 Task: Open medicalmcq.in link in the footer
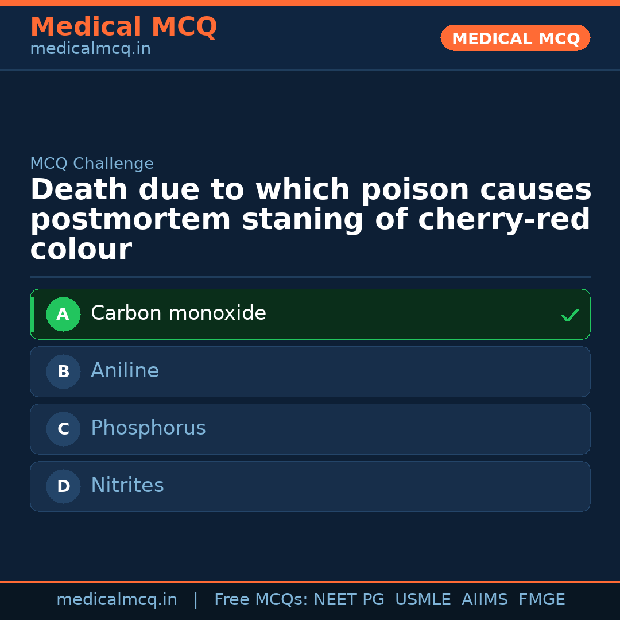click(x=117, y=600)
